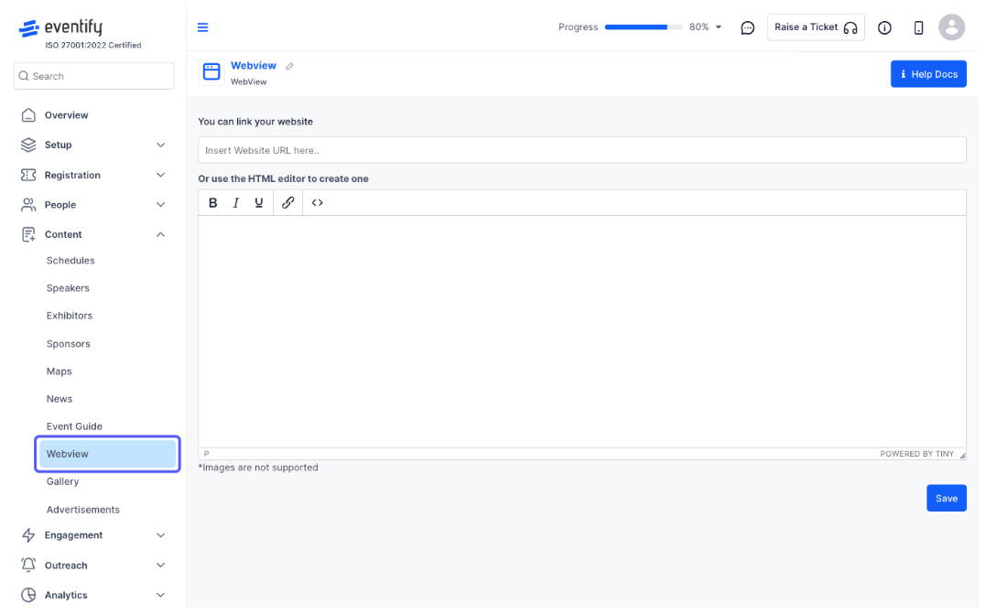Expand the Setup chevron
Image resolution: width=986 pixels, height=614 pixels.
tap(160, 145)
